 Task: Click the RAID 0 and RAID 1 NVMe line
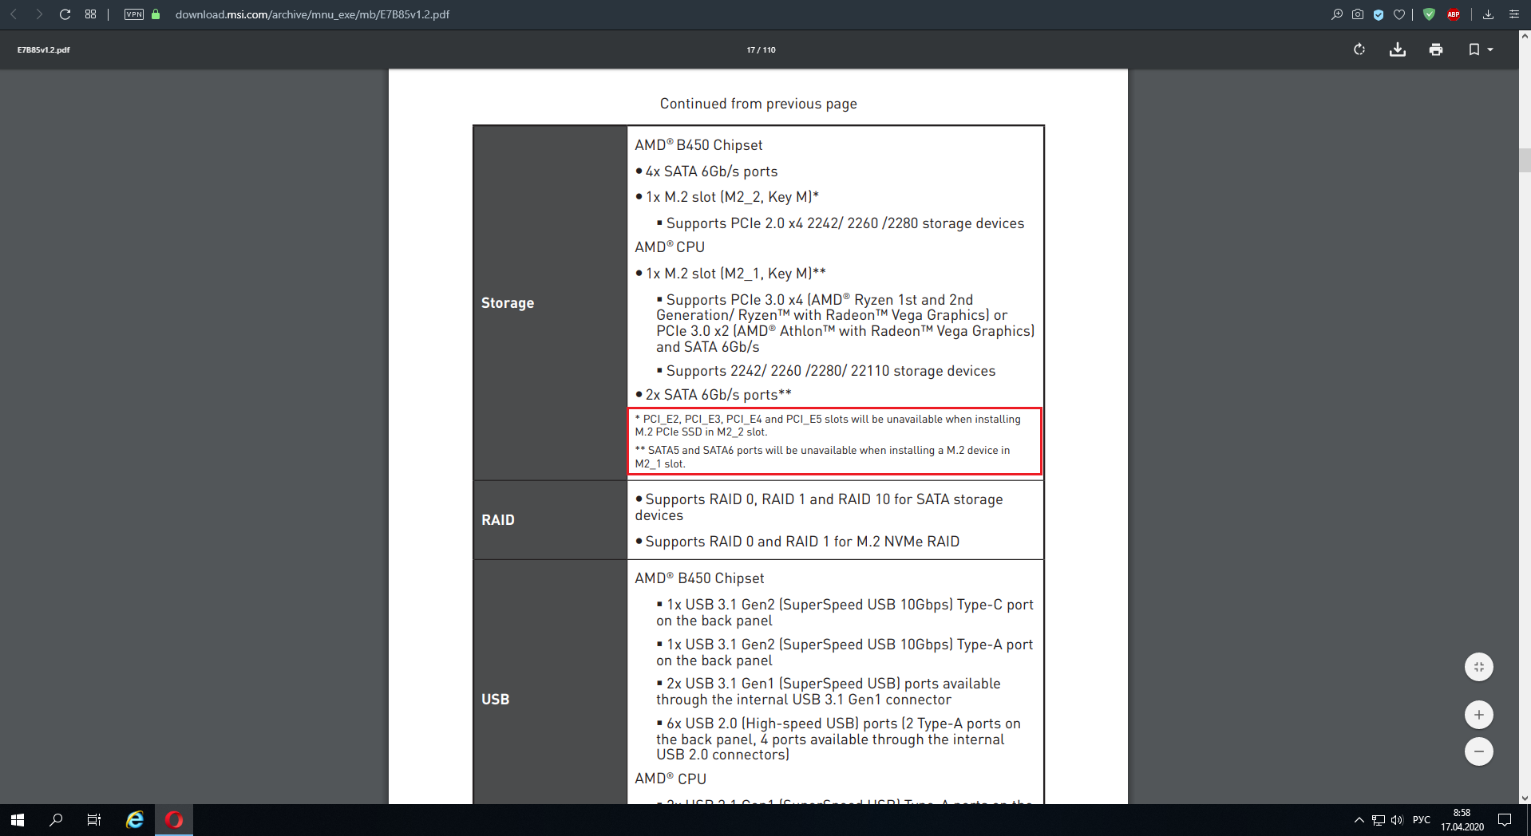coord(797,542)
